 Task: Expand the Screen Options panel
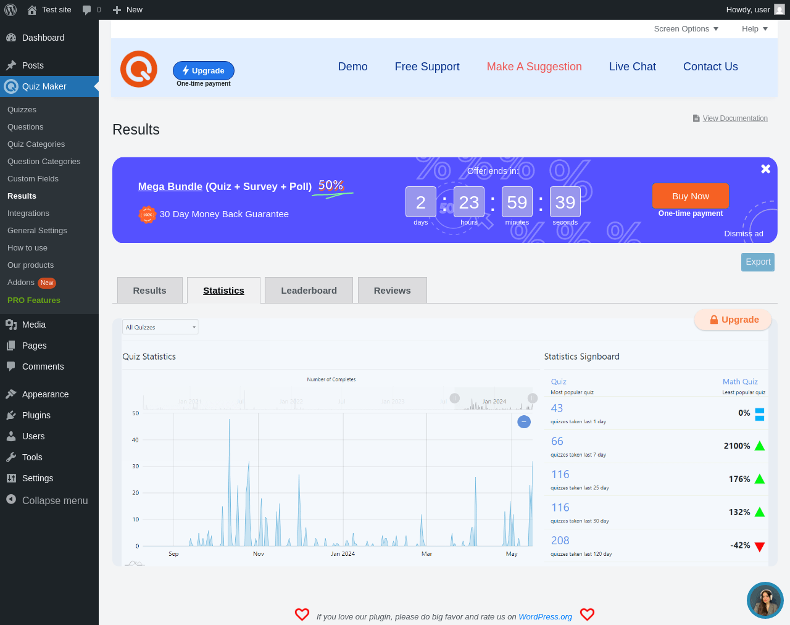coord(686,29)
